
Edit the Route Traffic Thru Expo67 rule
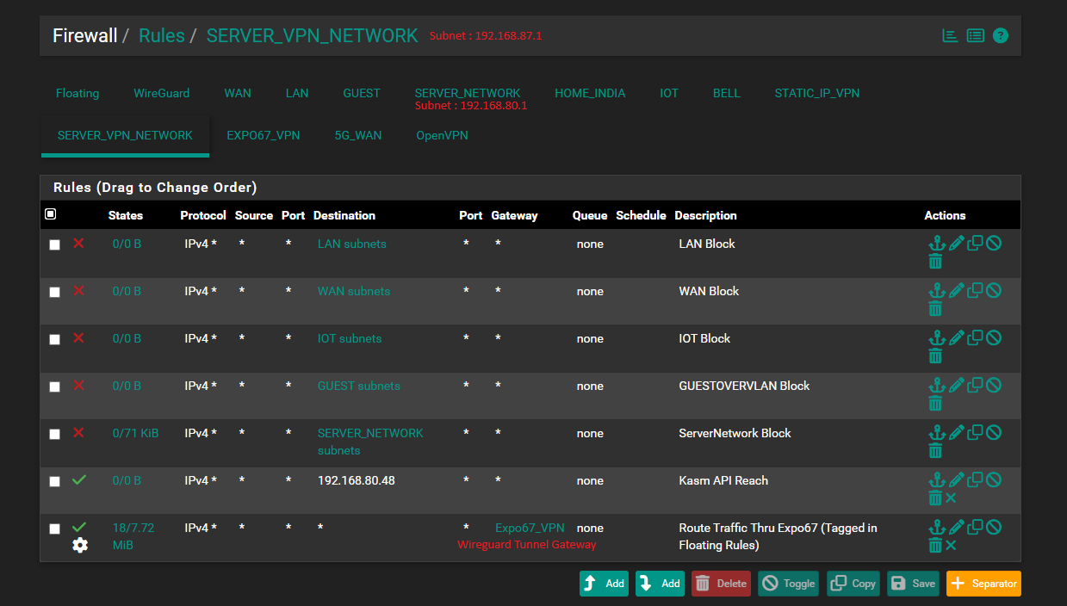pos(956,528)
